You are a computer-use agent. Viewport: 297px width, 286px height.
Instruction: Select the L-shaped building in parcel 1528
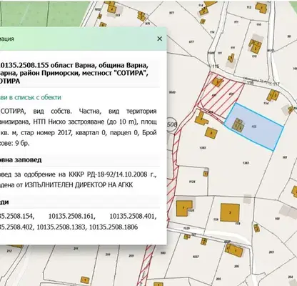183,208
